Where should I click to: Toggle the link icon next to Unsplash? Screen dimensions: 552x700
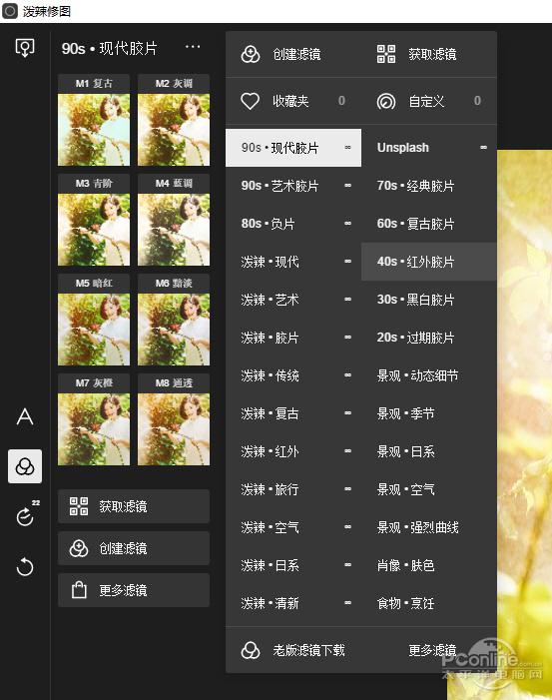(484, 148)
